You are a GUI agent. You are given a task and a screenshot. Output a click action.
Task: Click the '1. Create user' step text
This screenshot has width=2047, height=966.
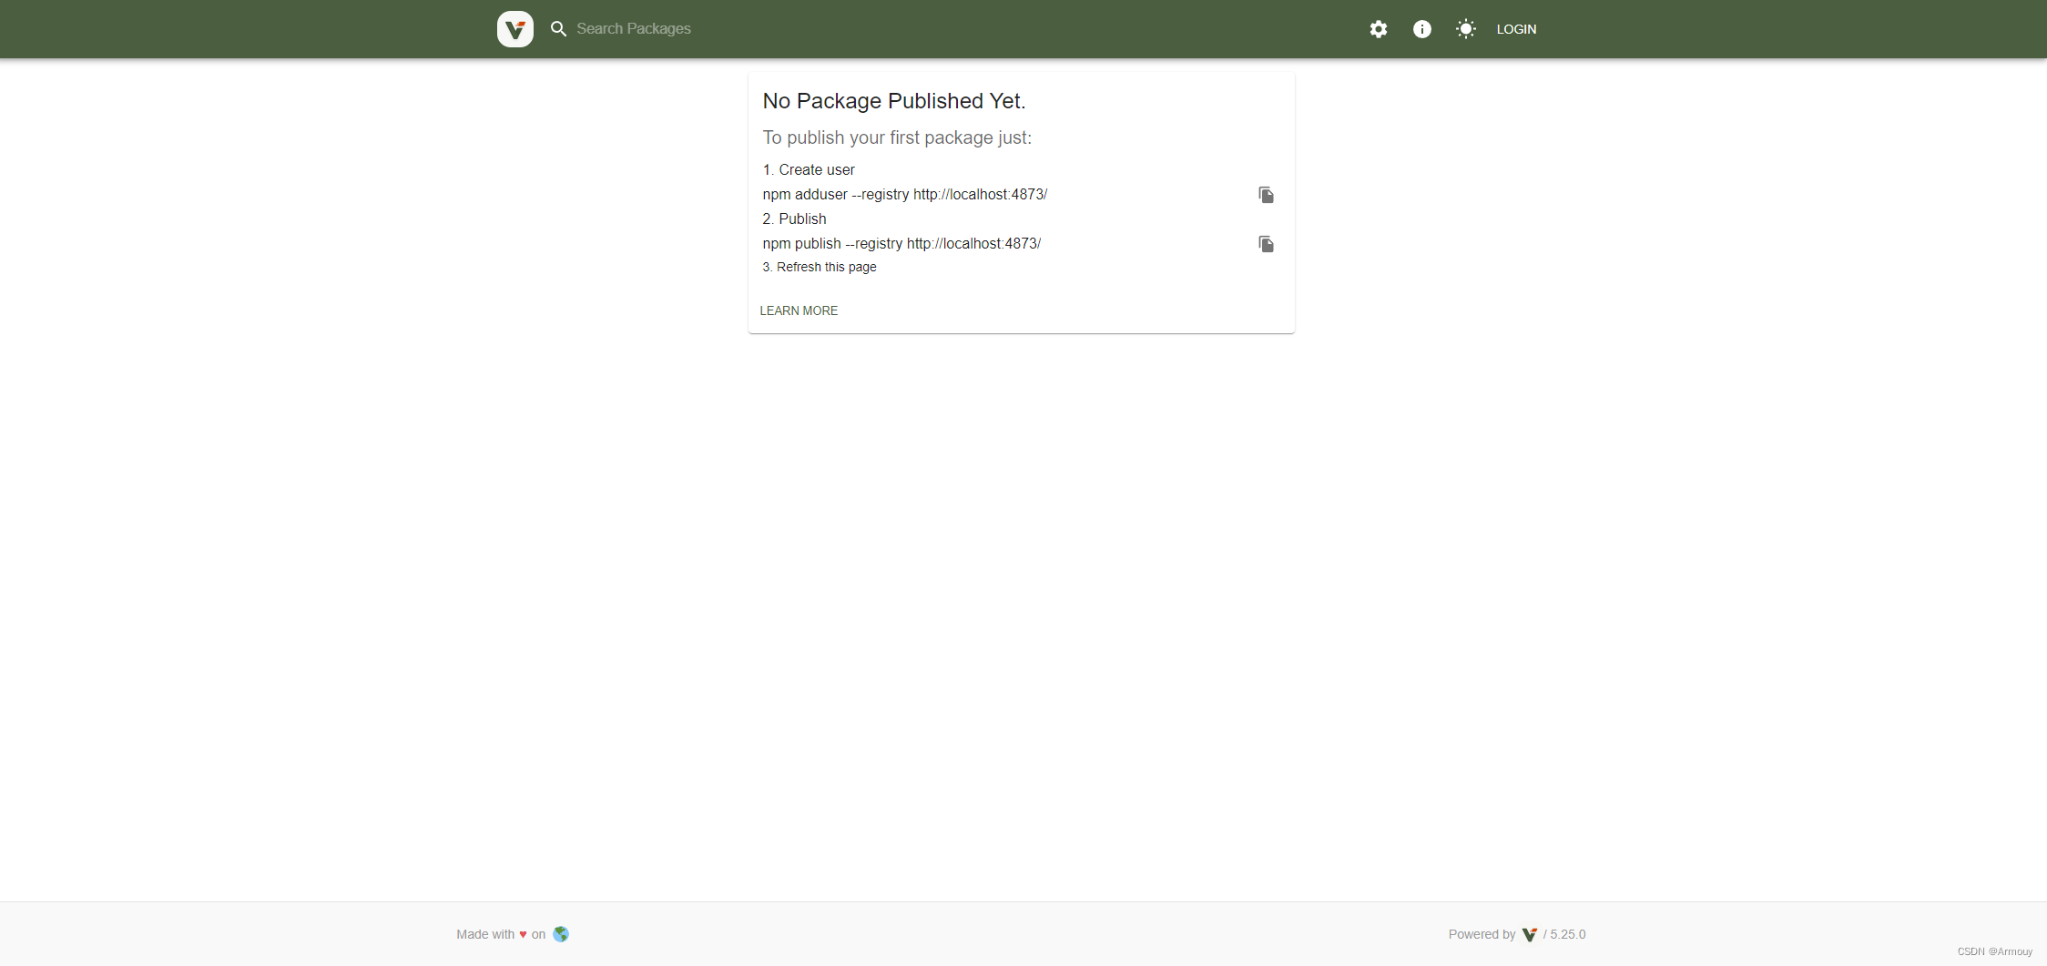(x=809, y=170)
